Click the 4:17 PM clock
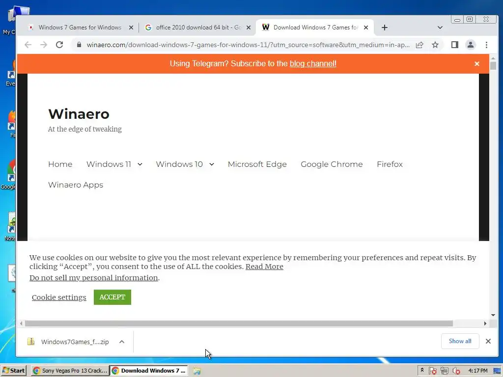 [x=477, y=371]
